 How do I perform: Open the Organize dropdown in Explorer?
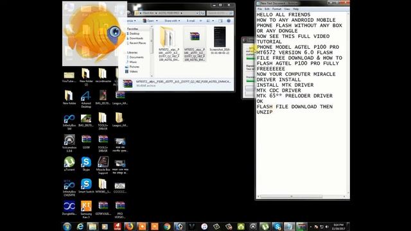[x=131, y=21]
